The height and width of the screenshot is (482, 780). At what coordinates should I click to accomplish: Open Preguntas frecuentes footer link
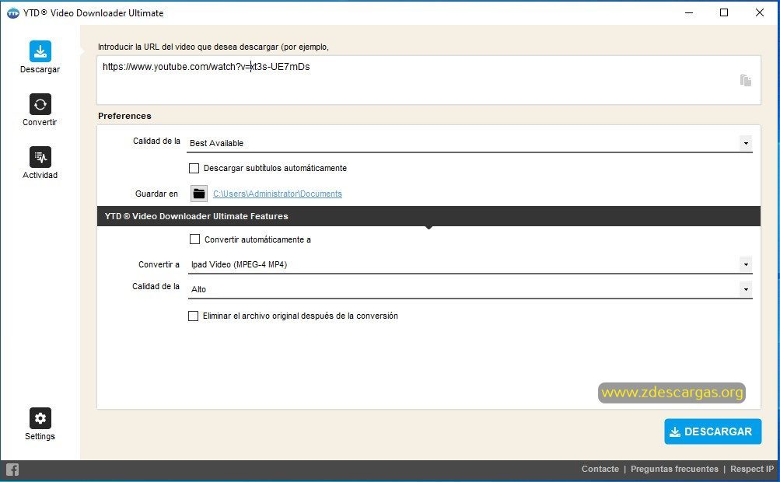[x=674, y=469]
